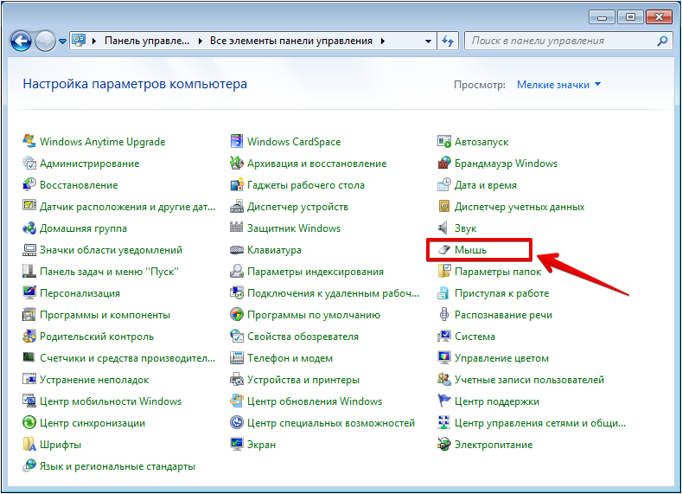Open the recent pages dropdown beside Forward
Screen dimensions: 682x494
pyautogui.click(x=62, y=42)
